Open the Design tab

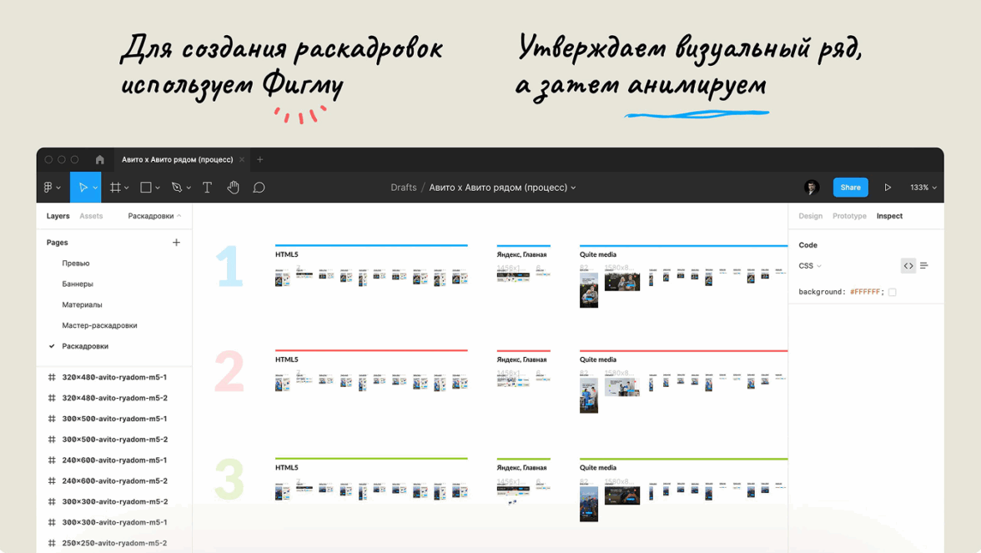[810, 216]
